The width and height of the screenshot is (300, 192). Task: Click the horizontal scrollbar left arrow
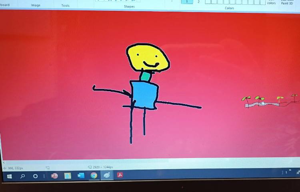pyautogui.click(x=3, y=163)
